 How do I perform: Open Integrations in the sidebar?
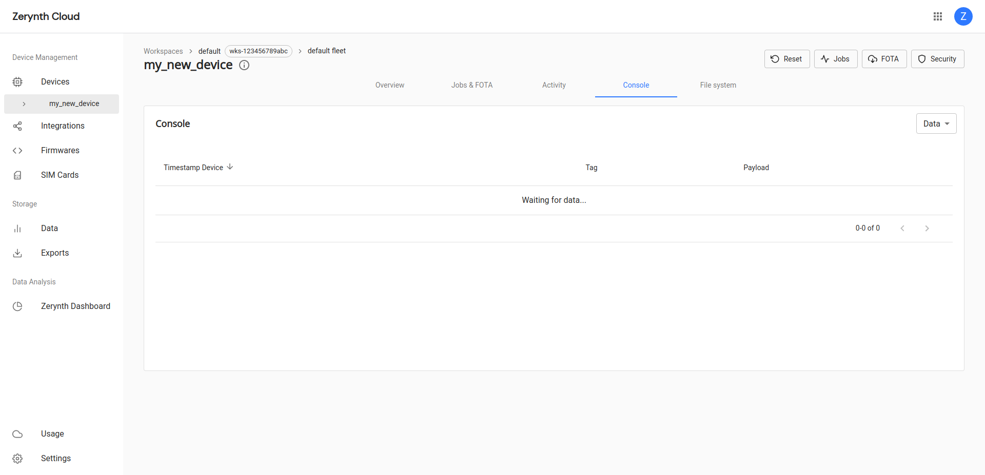62,126
